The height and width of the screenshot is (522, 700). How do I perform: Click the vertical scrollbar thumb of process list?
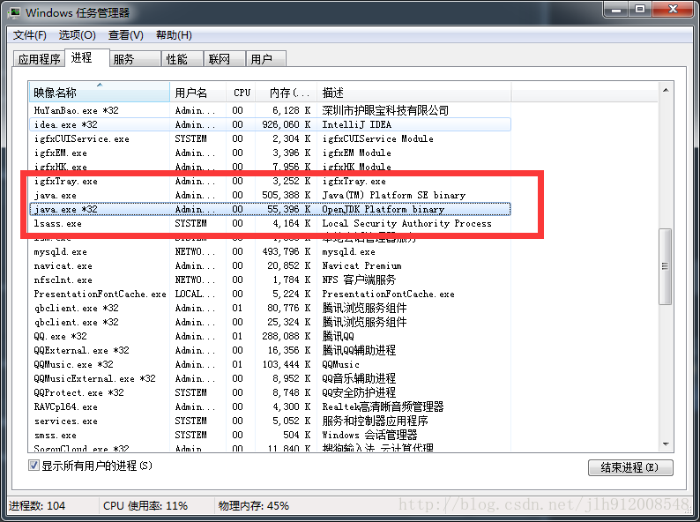(666, 266)
